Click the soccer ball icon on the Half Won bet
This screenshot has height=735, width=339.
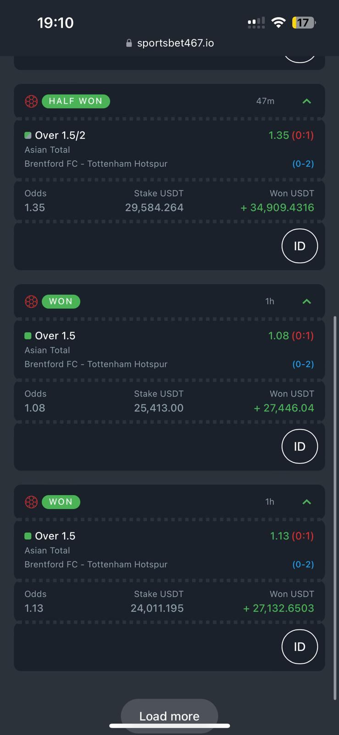coord(31,101)
